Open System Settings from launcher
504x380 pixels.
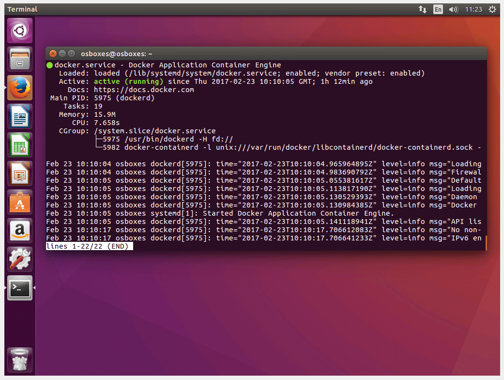(x=20, y=259)
